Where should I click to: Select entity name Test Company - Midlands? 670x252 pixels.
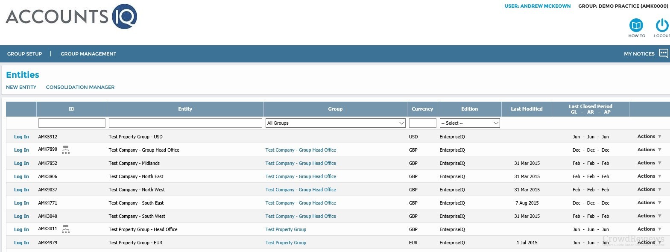(134, 163)
